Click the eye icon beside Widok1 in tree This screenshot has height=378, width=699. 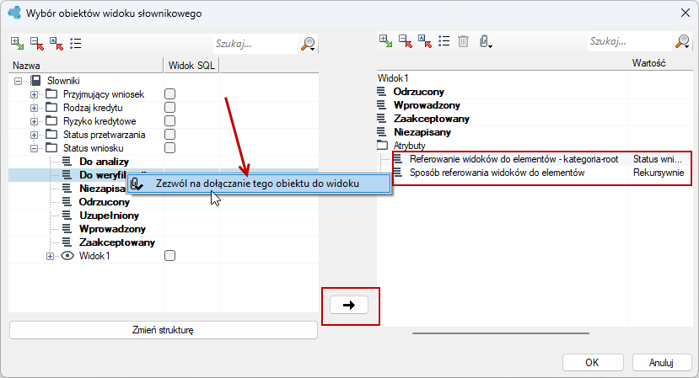coord(67,256)
